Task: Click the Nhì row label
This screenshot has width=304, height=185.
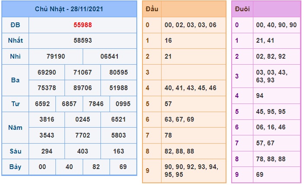Action: point(15,56)
